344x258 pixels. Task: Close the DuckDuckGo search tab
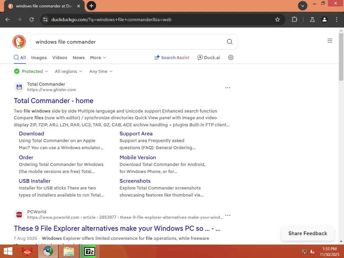[79, 6]
